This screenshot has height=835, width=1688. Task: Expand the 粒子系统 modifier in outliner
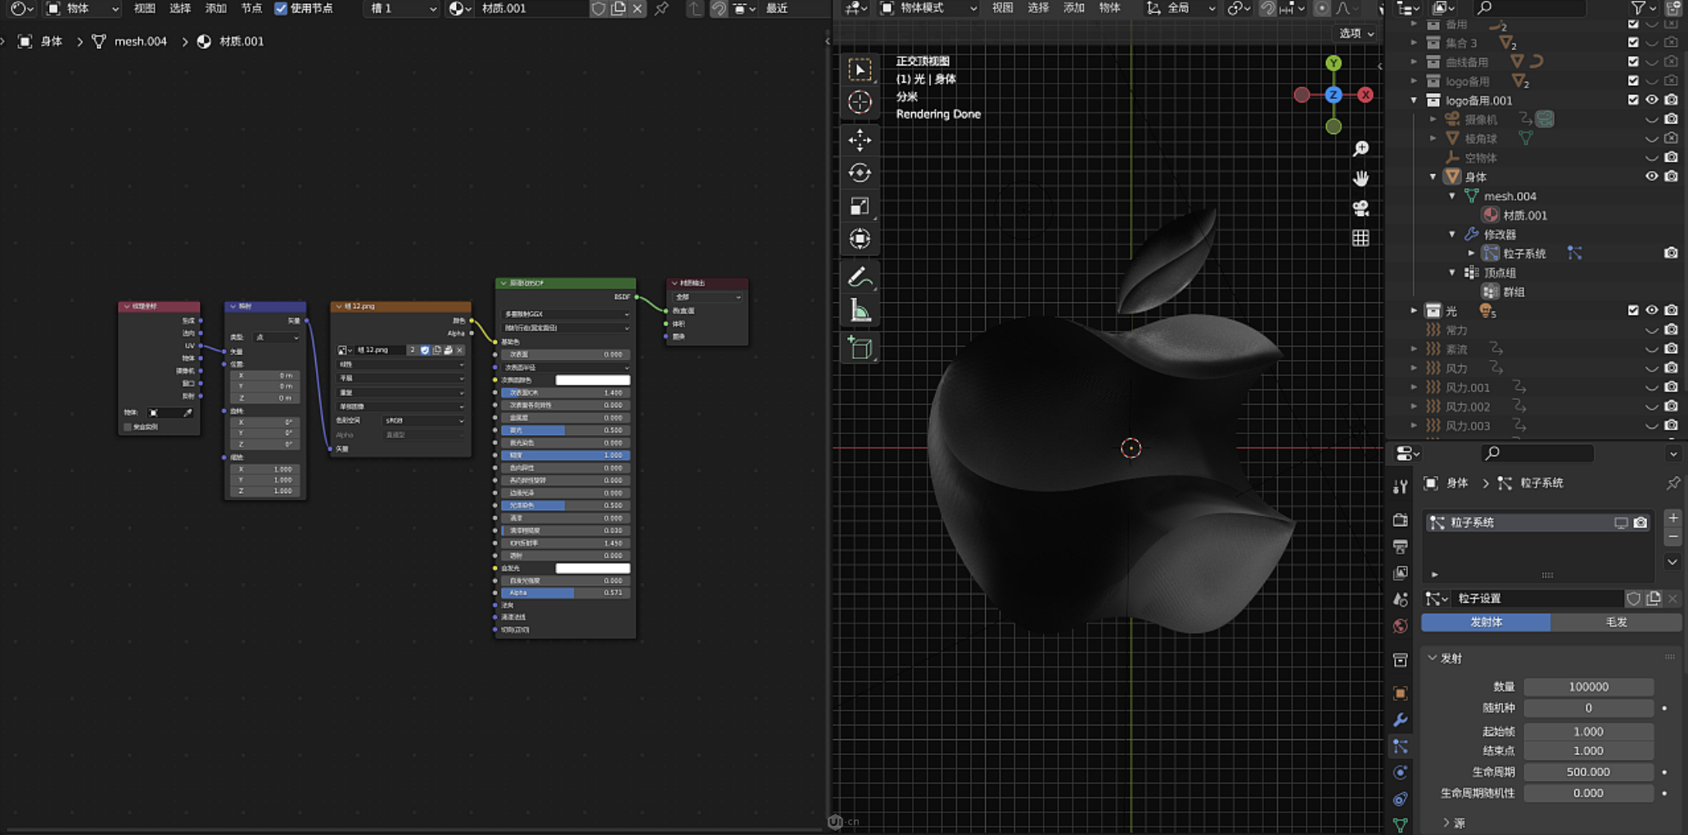1471,254
